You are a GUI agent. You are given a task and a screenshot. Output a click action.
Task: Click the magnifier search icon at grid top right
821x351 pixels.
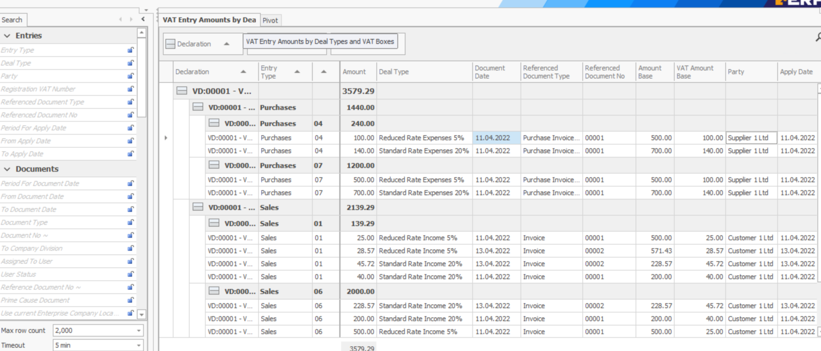click(818, 37)
